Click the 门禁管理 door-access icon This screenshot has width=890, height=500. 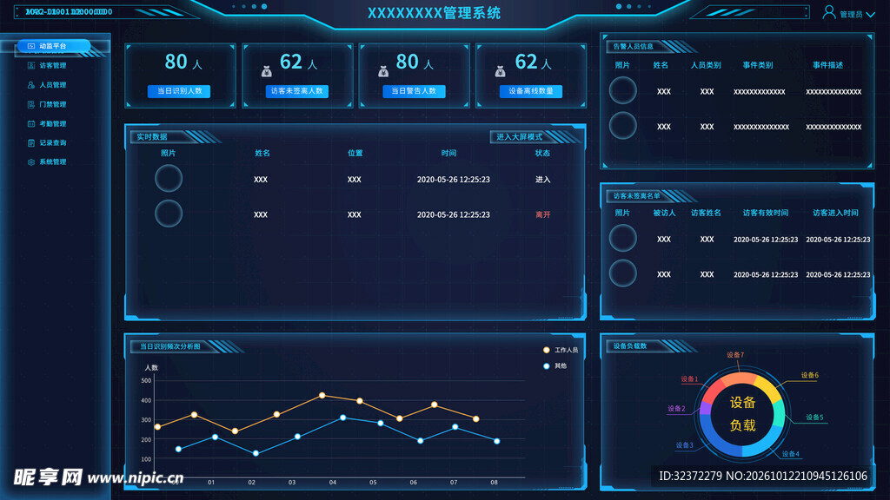tap(31, 104)
